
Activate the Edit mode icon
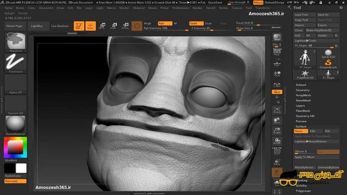point(79,26)
